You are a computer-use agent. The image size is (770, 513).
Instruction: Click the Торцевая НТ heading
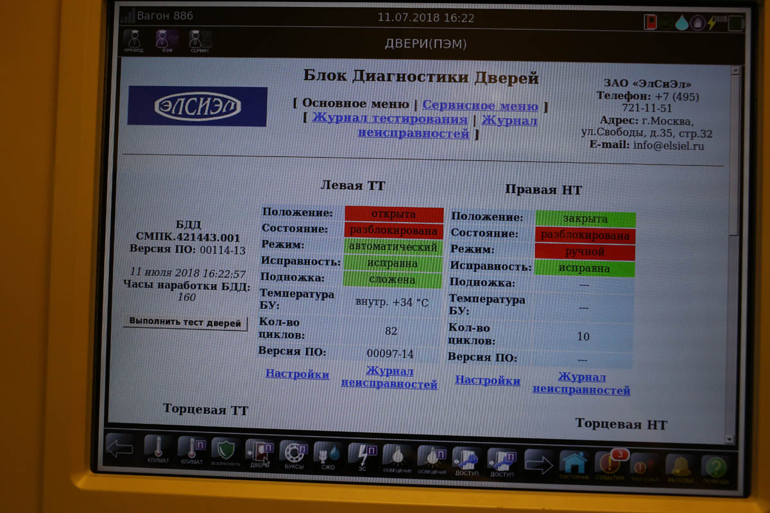[621, 424]
